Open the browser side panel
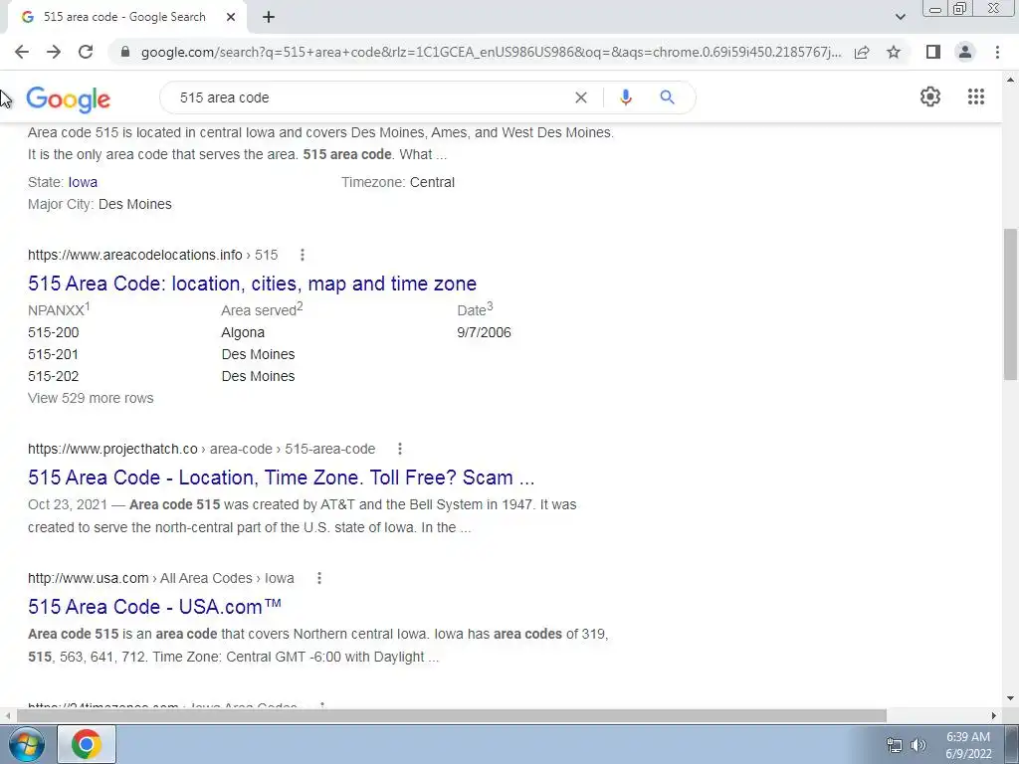 coord(933,52)
